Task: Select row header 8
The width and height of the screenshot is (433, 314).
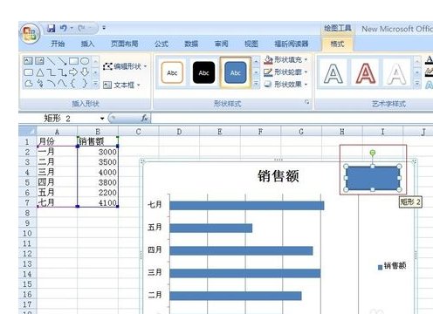Action: 27,213
